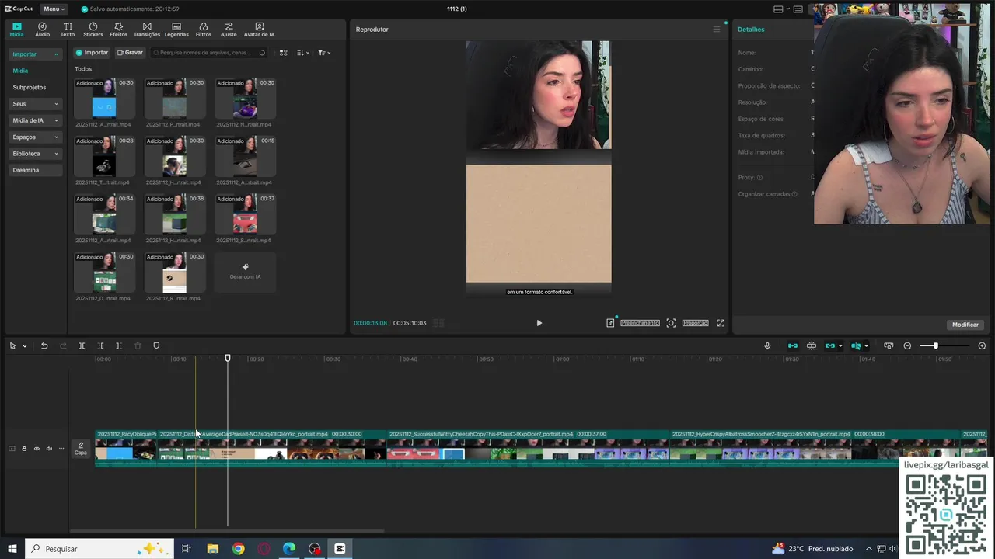Open the Filtros tab

204,30
